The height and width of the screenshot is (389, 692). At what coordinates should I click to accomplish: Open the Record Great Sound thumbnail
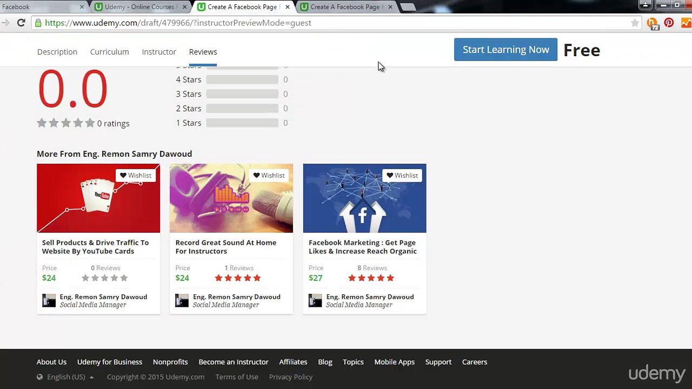point(231,198)
